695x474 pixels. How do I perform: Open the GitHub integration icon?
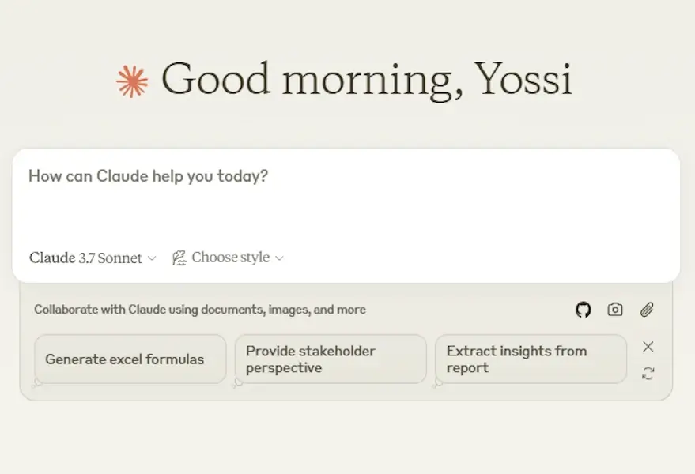[x=583, y=310]
